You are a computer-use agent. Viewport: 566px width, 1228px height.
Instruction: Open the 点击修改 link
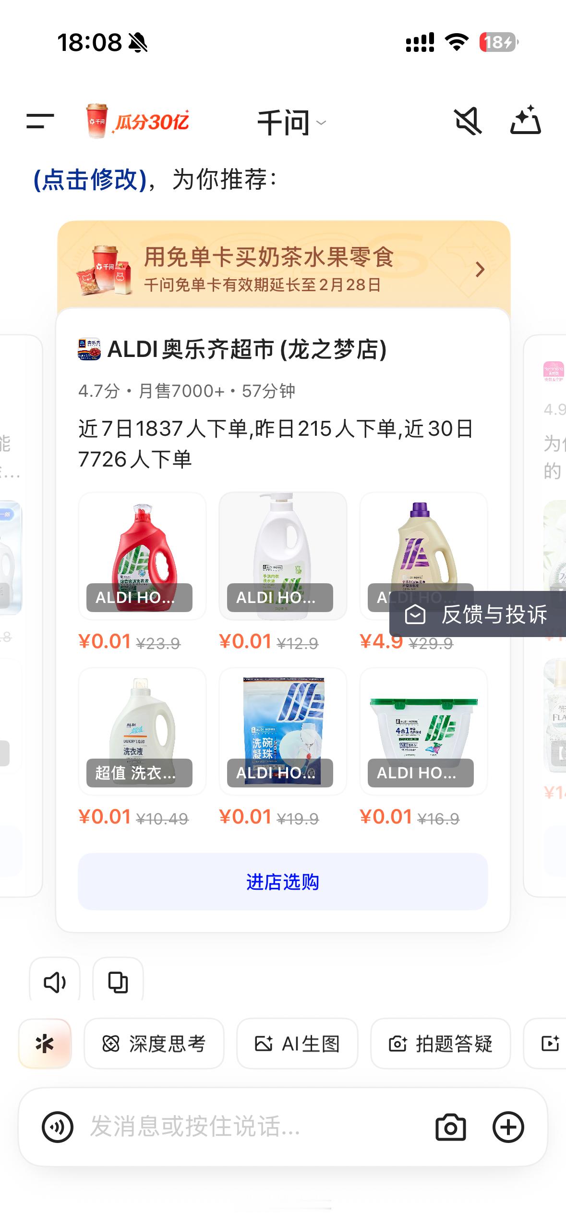pyautogui.click(x=90, y=180)
